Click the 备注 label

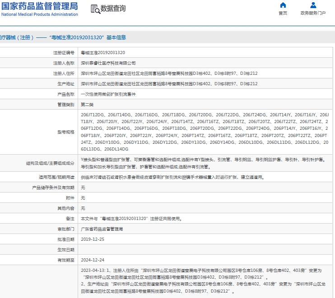(70, 219)
